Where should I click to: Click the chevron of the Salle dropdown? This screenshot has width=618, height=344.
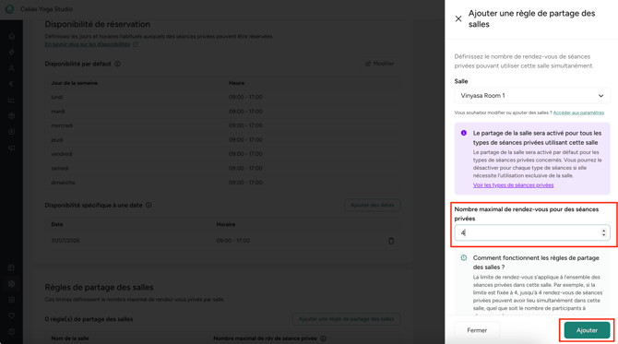coord(600,96)
